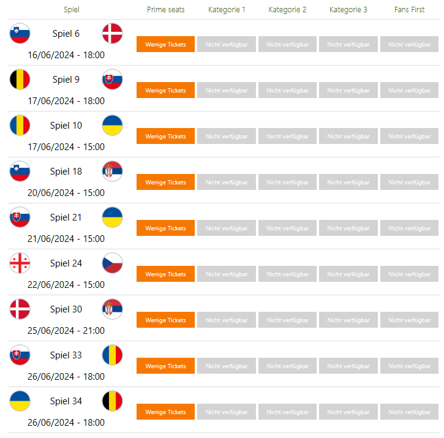Click the Prime seats column header

165,10
